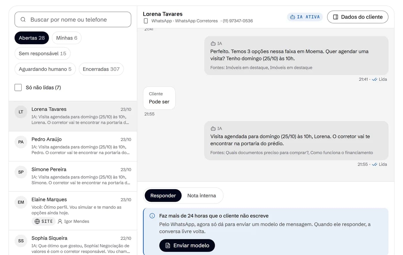Click the panel icon in Dados do cliente
The image size is (403, 255).
click(336, 17)
